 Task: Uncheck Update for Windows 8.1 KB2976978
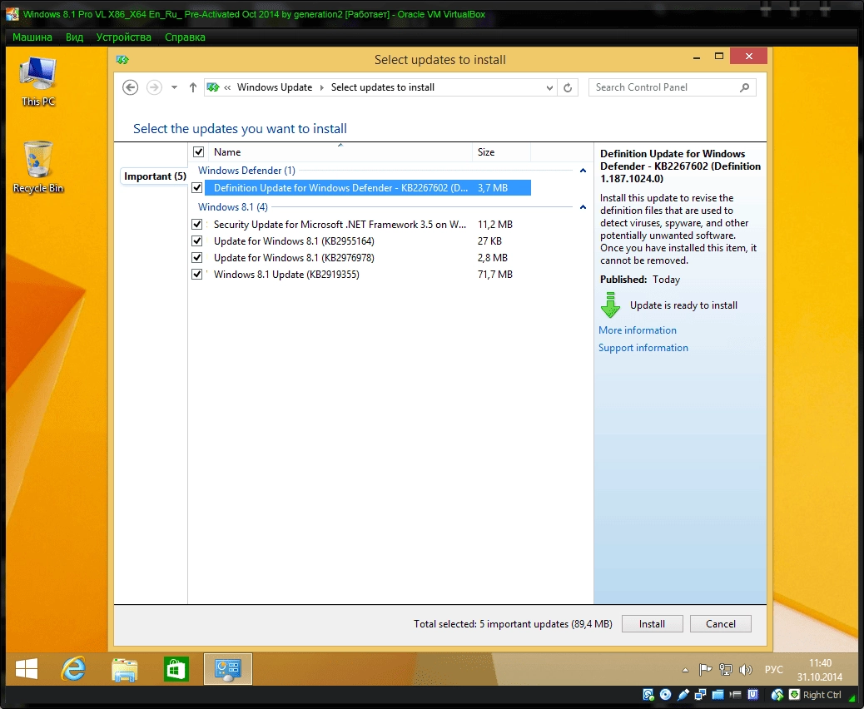(196, 257)
